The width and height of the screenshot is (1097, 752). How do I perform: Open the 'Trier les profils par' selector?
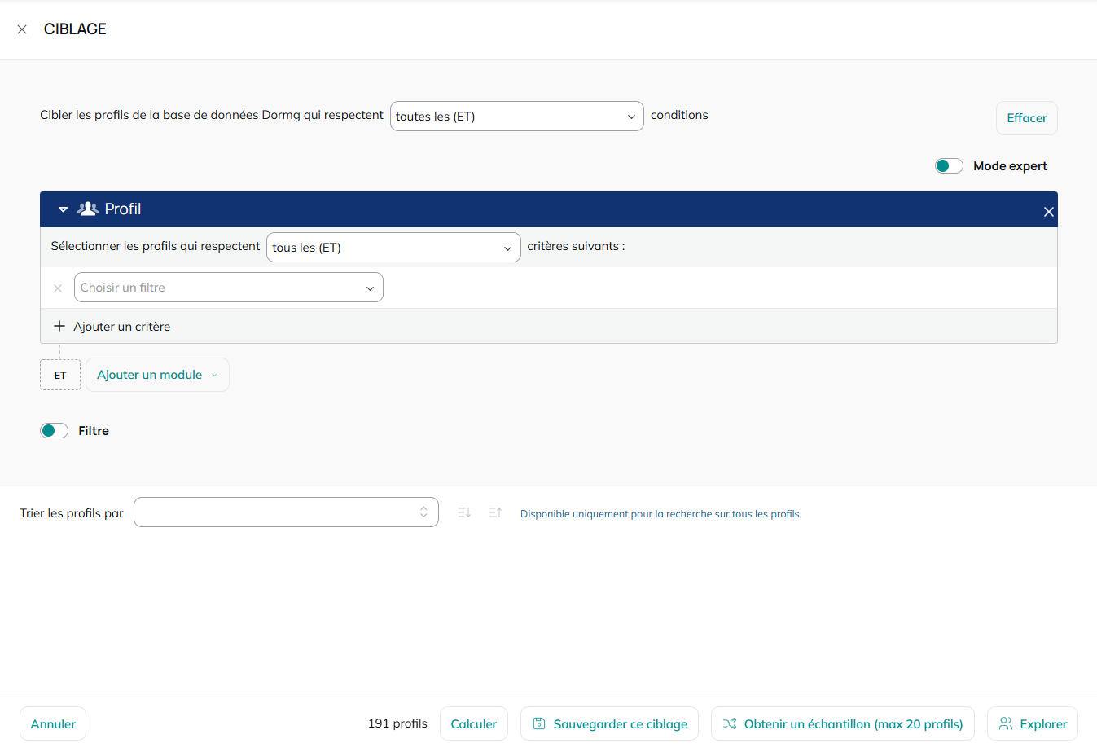(286, 512)
